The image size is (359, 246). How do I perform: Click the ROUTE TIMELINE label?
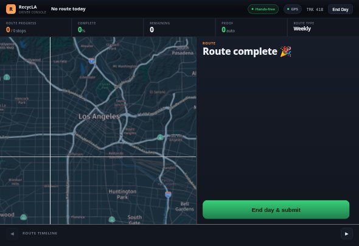[40, 233]
